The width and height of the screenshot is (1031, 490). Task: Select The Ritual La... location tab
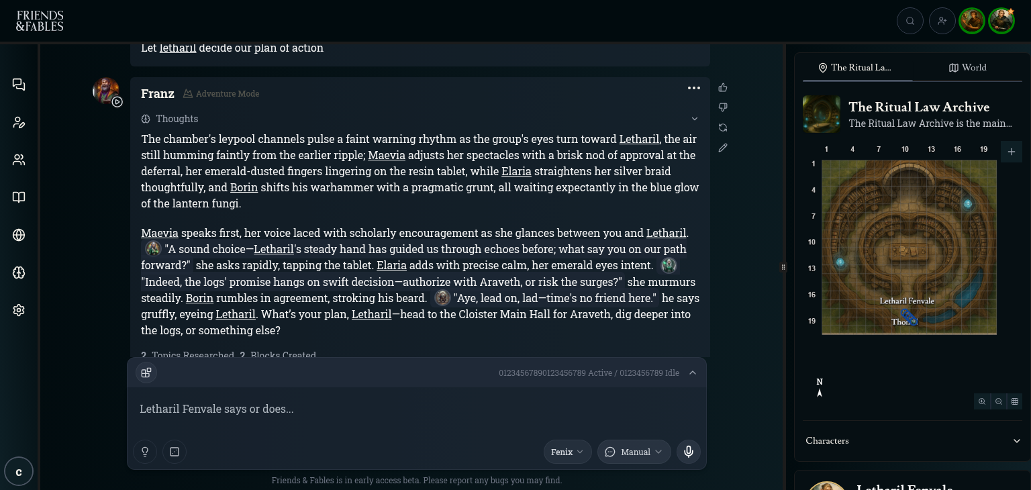(x=854, y=68)
